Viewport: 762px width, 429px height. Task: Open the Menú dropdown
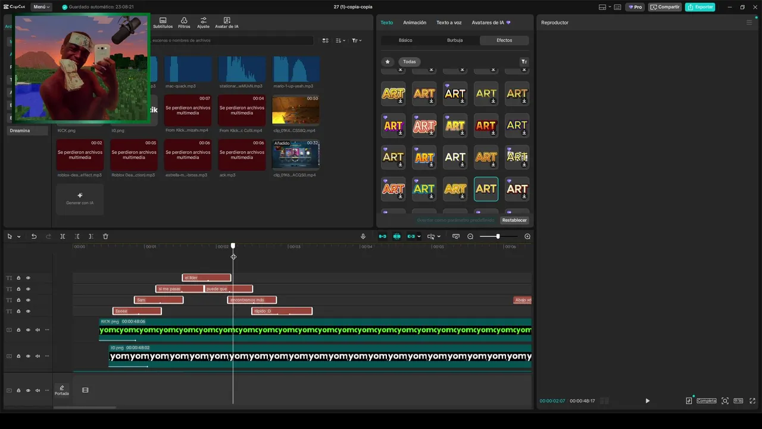click(x=40, y=7)
